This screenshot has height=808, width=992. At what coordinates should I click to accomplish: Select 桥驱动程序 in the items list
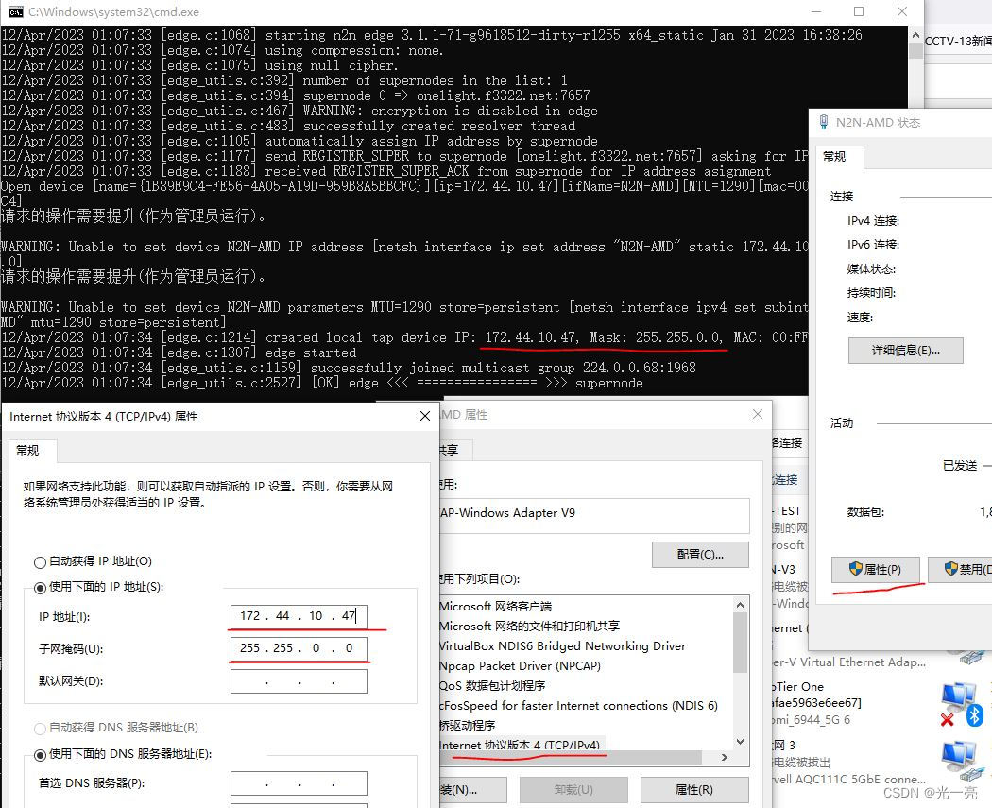467,725
